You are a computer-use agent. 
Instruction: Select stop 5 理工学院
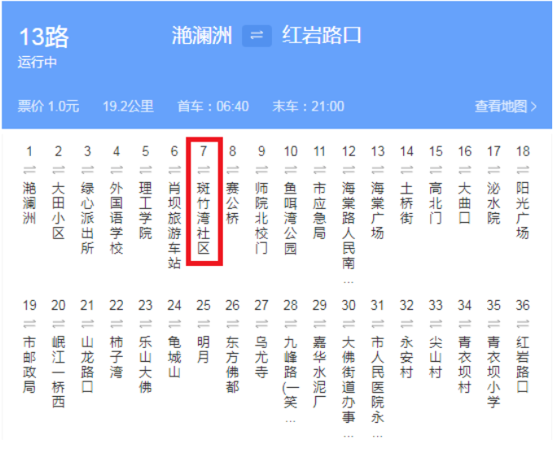pyautogui.click(x=145, y=211)
